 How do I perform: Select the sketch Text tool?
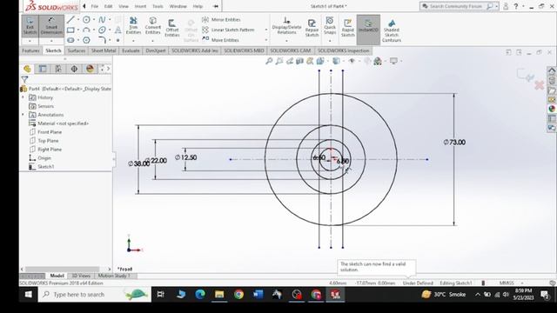pos(118,30)
